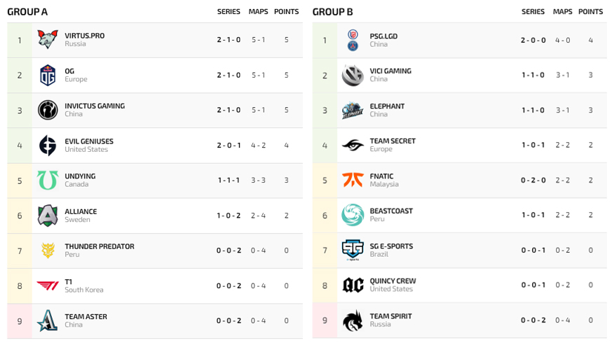This screenshot has height=345, width=612.
Task: Click the Evil Geniuses logo
Action: [48, 146]
